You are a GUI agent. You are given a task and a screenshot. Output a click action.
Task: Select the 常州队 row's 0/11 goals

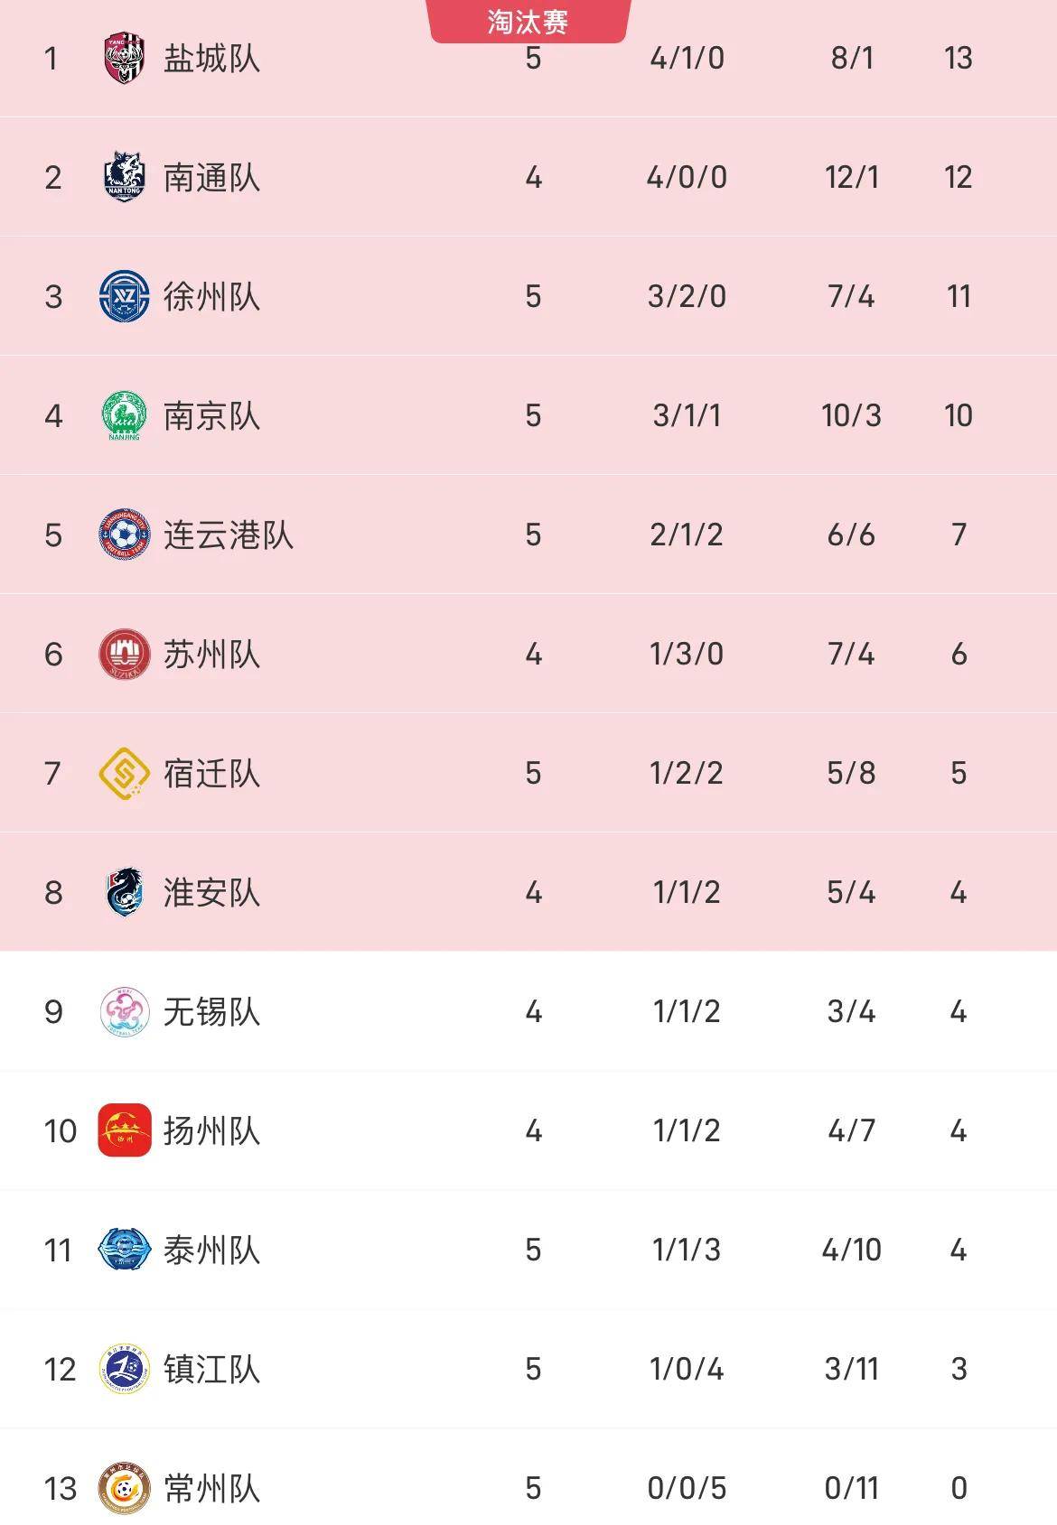click(851, 1488)
